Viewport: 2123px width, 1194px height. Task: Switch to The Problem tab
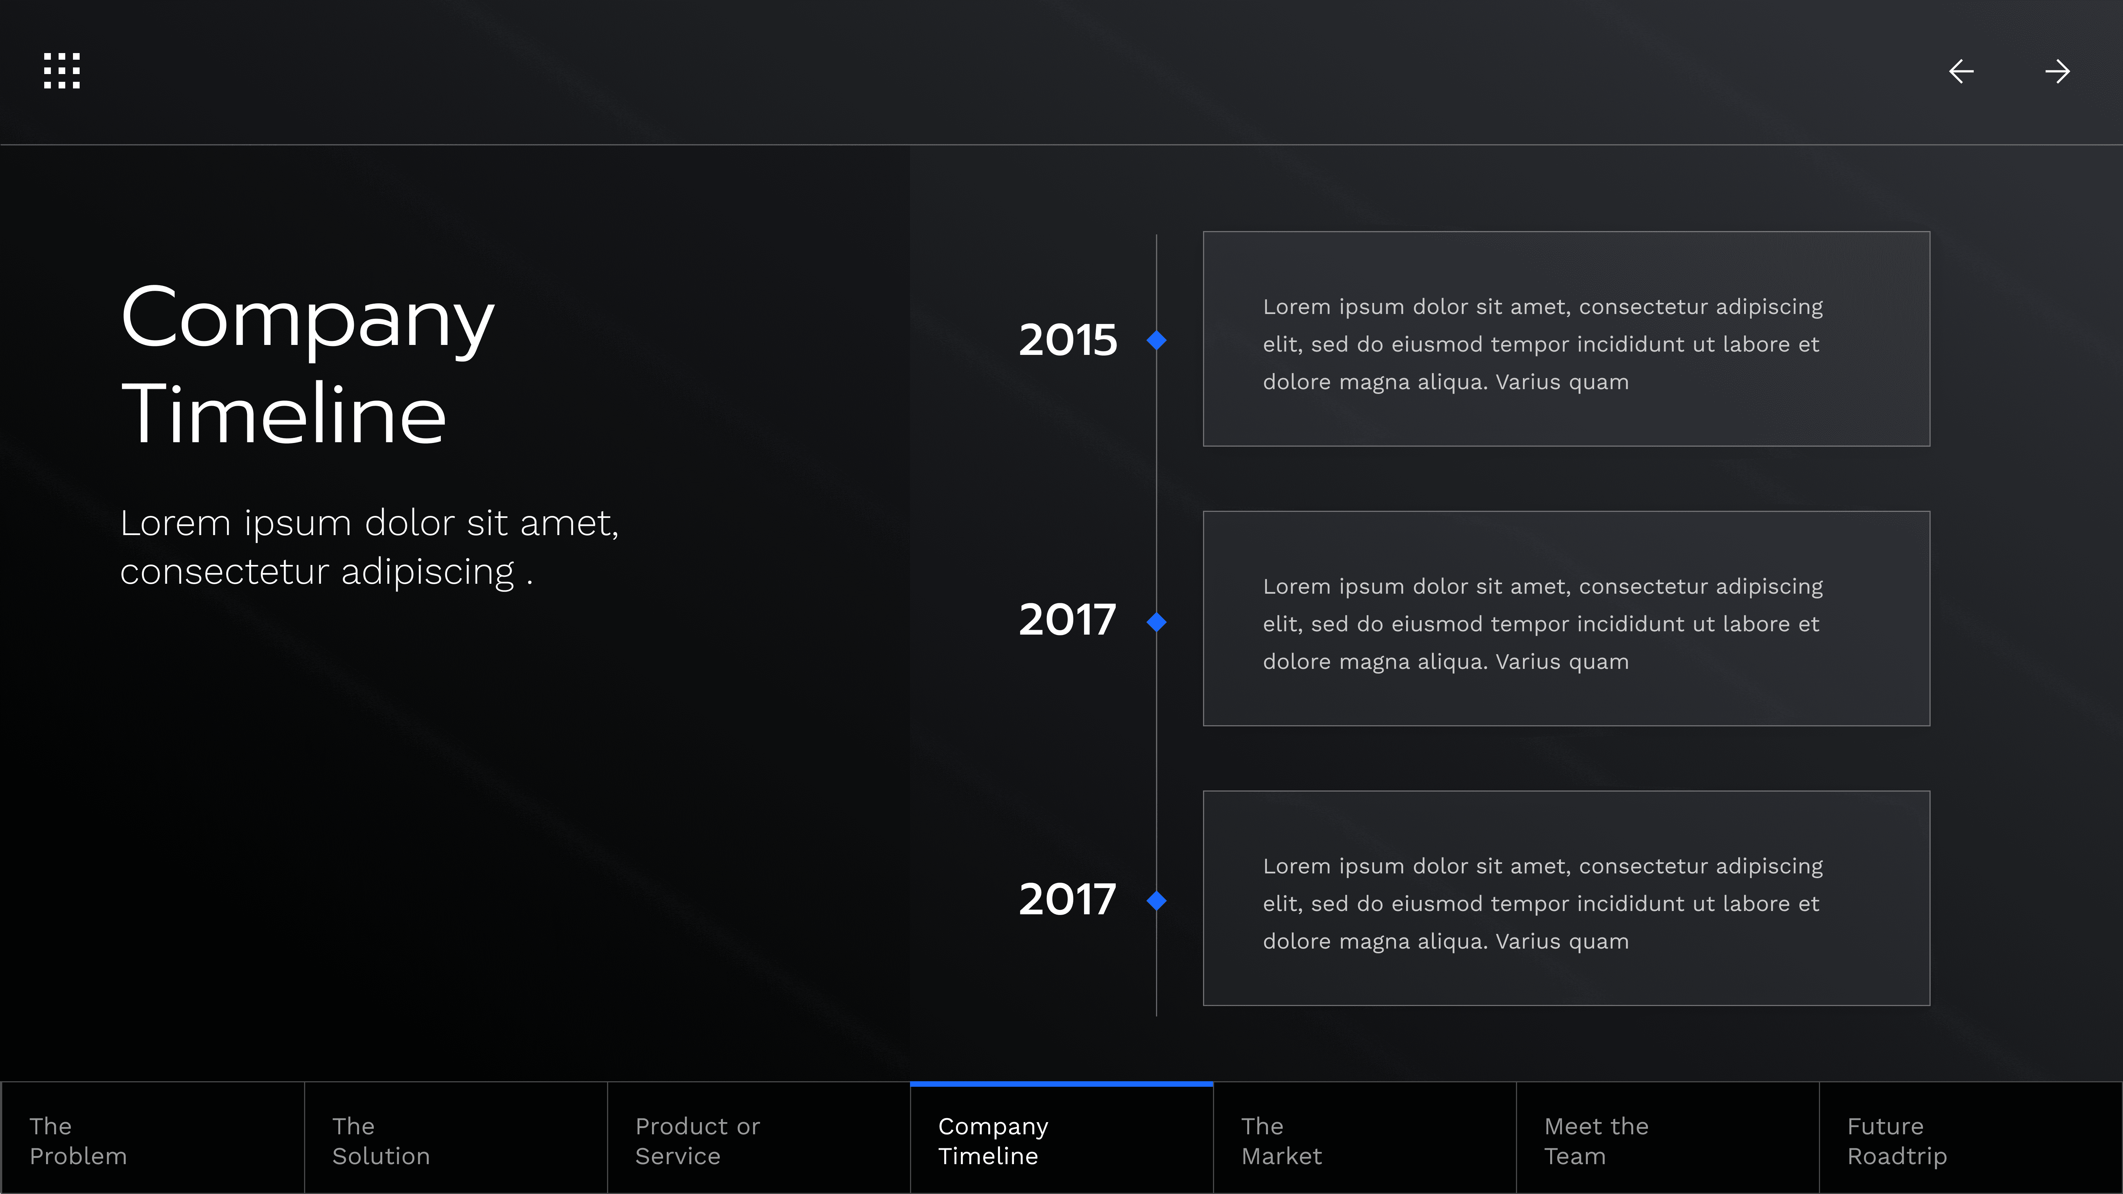[x=153, y=1139]
